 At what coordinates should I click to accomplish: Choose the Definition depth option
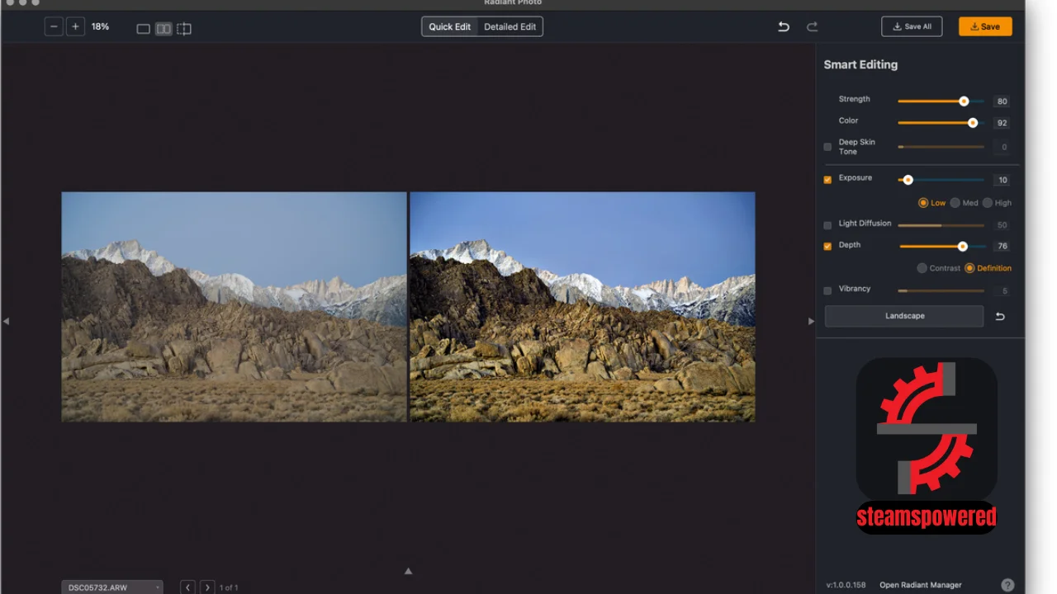[x=969, y=268]
